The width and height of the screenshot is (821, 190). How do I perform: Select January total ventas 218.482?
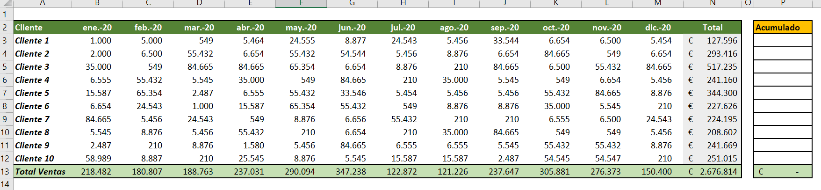(x=97, y=171)
